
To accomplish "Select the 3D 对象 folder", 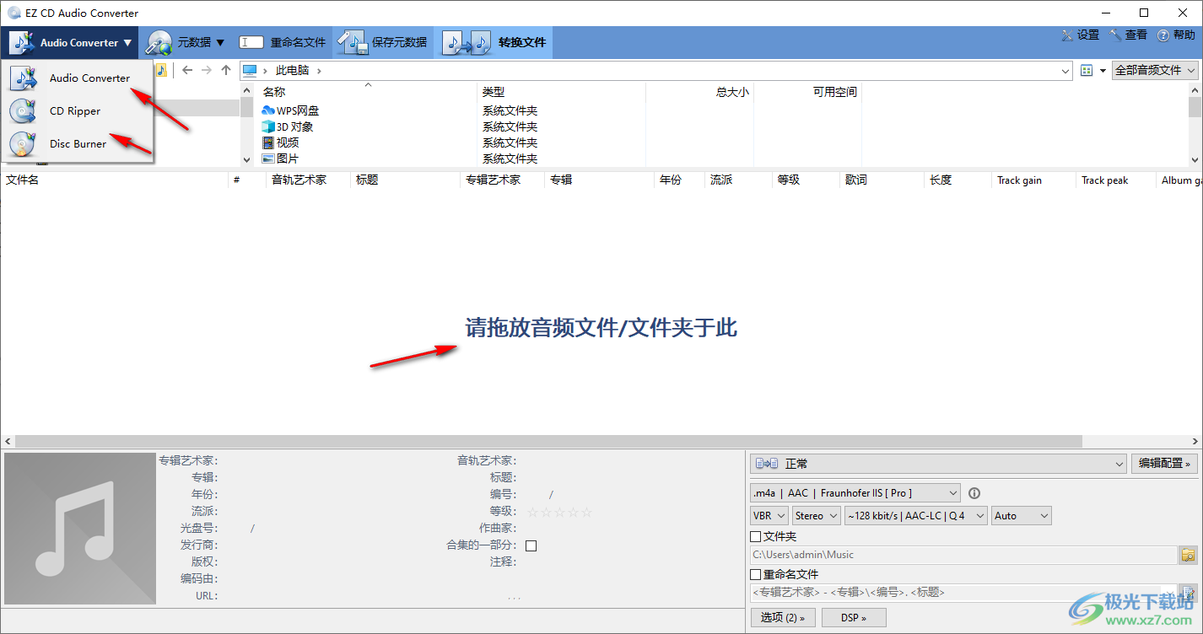I will pos(295,126).
